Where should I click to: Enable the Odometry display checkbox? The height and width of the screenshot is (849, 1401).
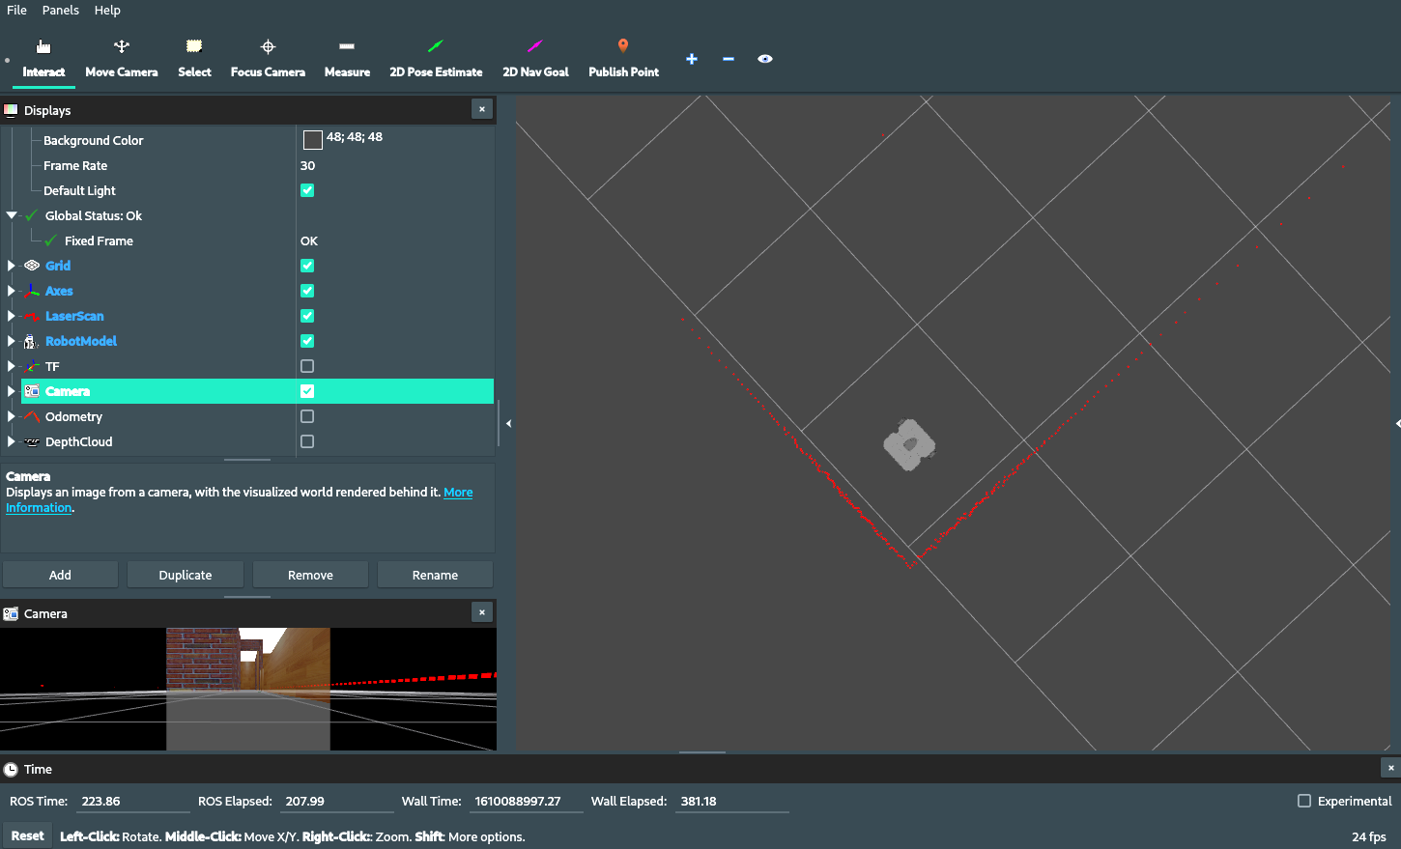[307, 416]
